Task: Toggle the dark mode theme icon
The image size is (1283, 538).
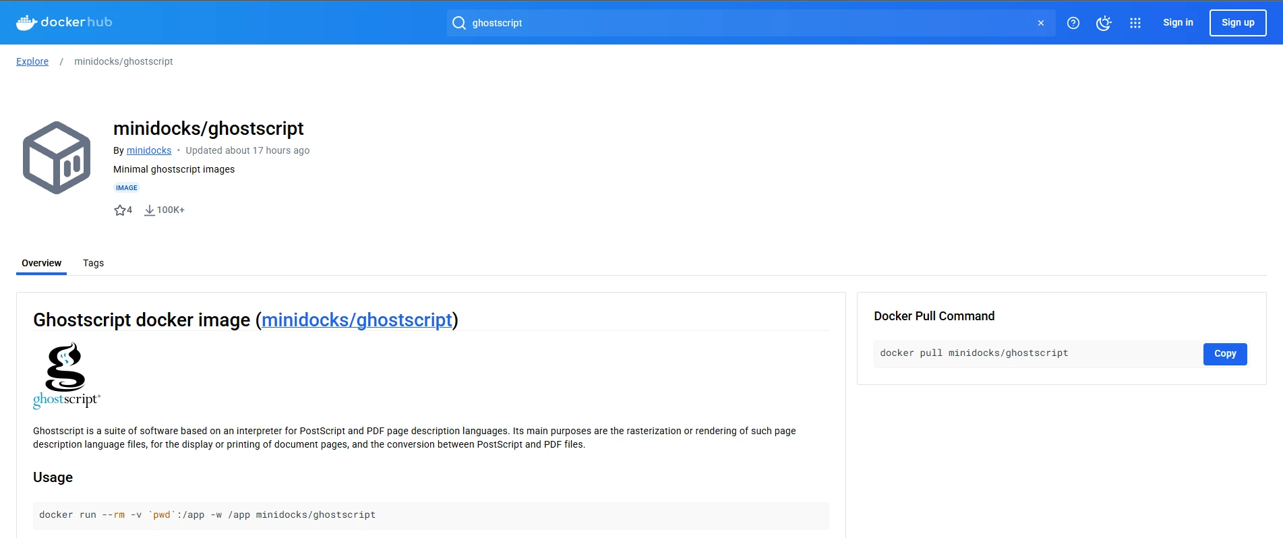Action: click(x=1104, y=23)
